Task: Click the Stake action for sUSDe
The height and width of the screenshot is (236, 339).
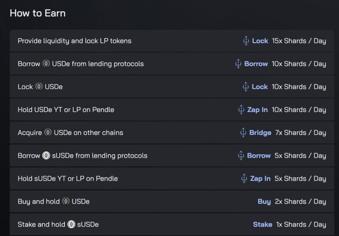Action: click(x=263, y=224)
